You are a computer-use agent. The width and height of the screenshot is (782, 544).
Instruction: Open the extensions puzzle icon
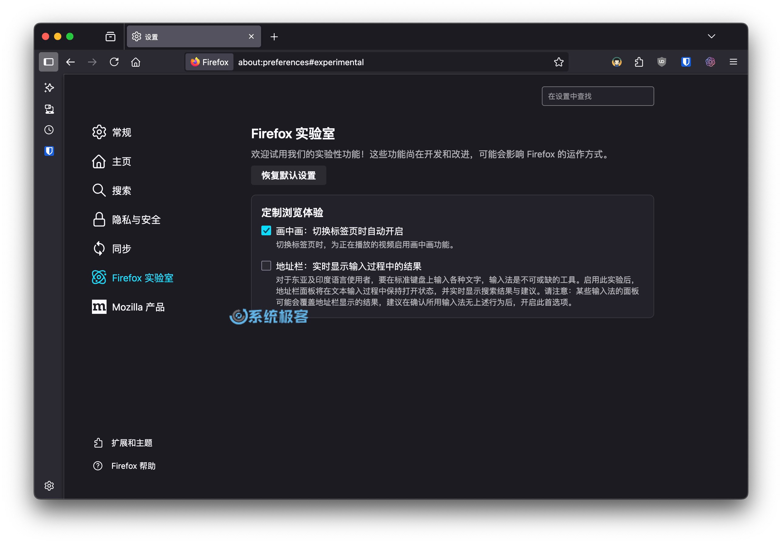(639, 62)
